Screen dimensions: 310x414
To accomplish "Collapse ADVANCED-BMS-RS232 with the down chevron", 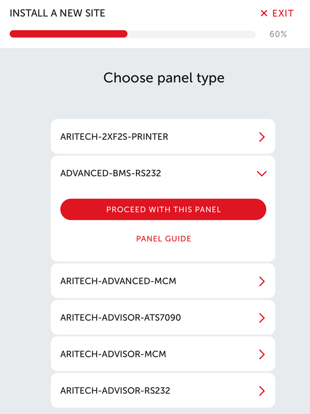I will [262, 173].
